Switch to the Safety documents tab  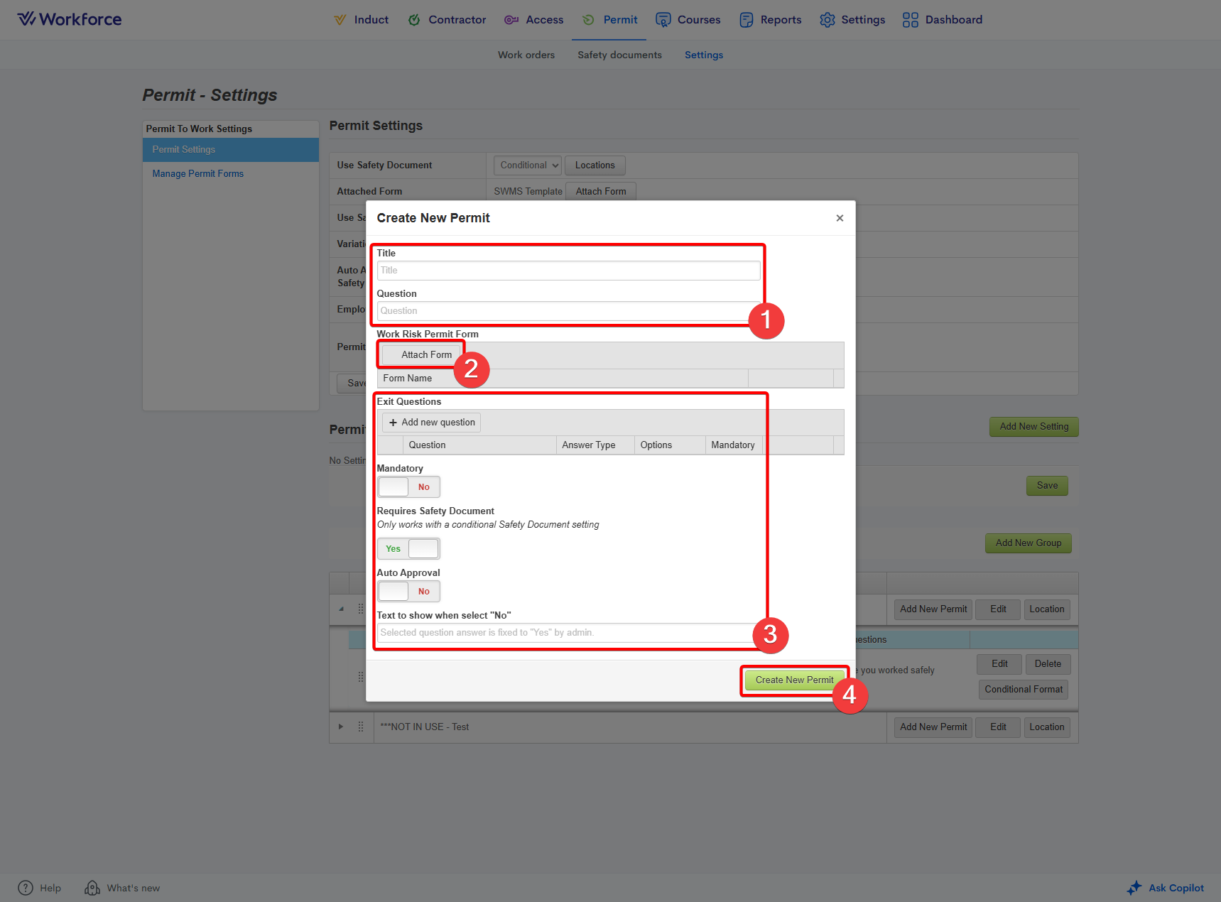pos(619,55)
